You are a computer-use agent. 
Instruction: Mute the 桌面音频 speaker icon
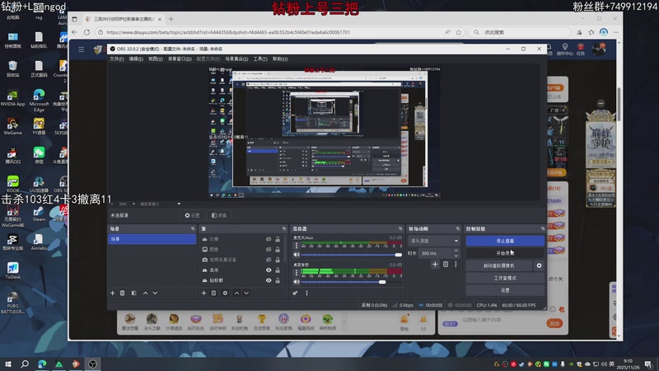[297, 282]
